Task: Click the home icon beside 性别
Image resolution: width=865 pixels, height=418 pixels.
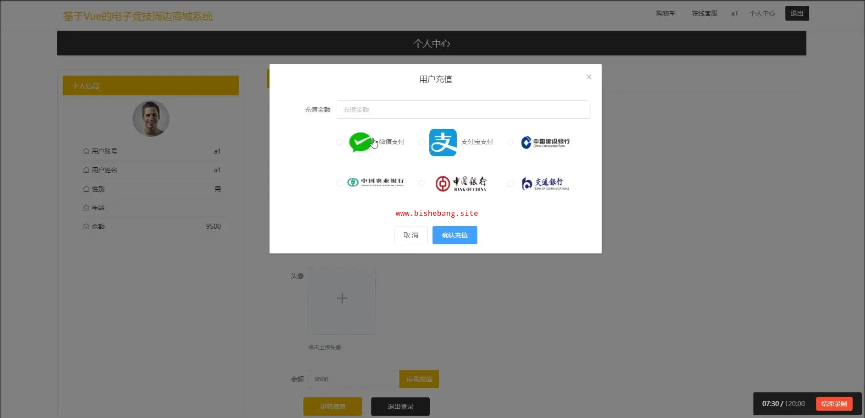Action: (86, 189)
